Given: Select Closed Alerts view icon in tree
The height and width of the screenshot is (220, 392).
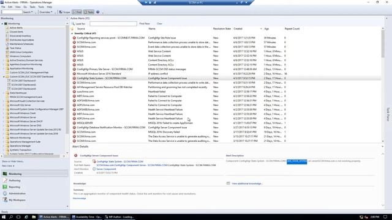Looking at the screenshot, I should [7, 32].
